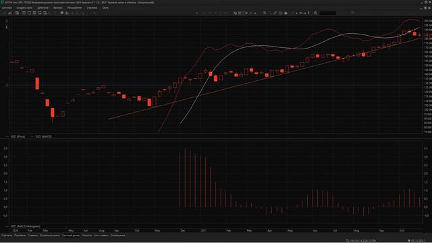Expand the line tool dropdown arrow
This screenshot has height=243, width=432.
pos(296,13)
